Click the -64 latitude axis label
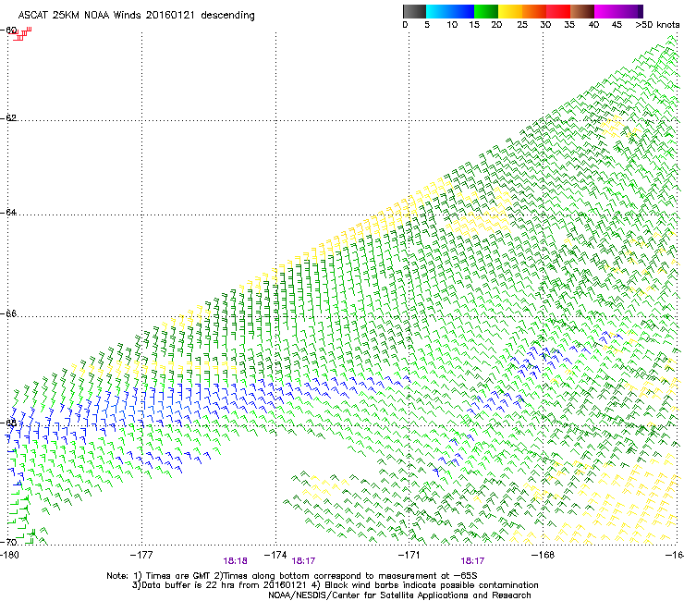 [9, 212]
